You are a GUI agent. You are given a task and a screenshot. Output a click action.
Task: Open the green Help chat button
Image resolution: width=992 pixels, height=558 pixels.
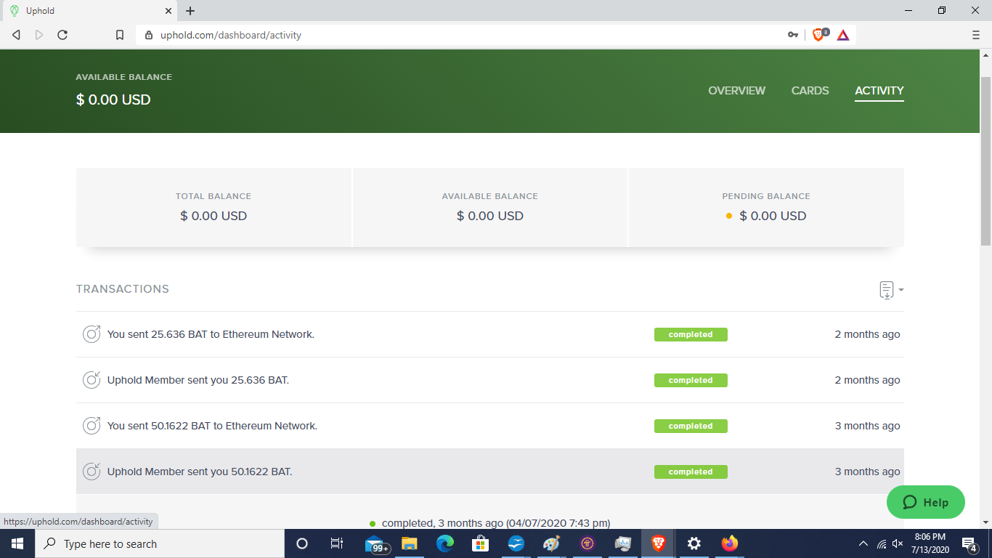[926, 502]
